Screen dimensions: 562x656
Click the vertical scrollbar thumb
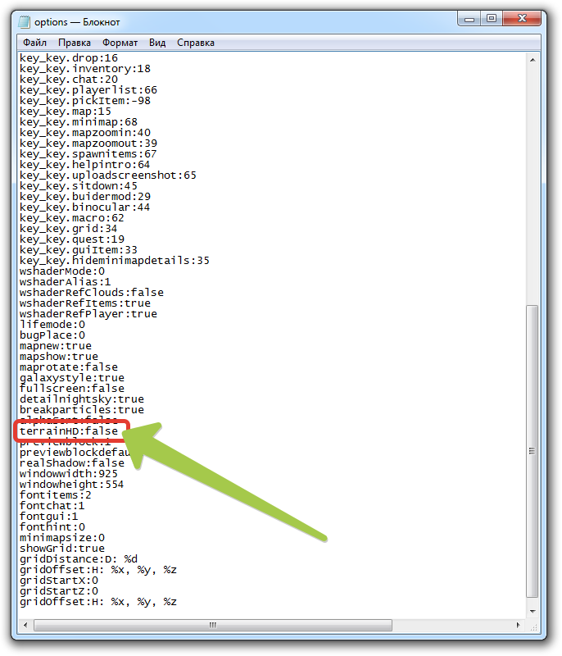point(533,451)
